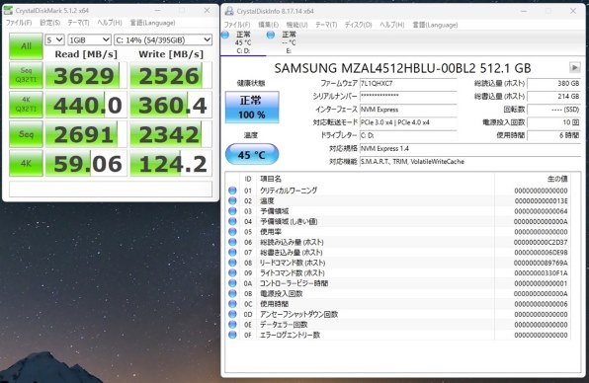Screen dimensions: 589x383
Task: Open the test size dropdown showing 1GiB
Action: pyautogui.click(x=89, y=39)
